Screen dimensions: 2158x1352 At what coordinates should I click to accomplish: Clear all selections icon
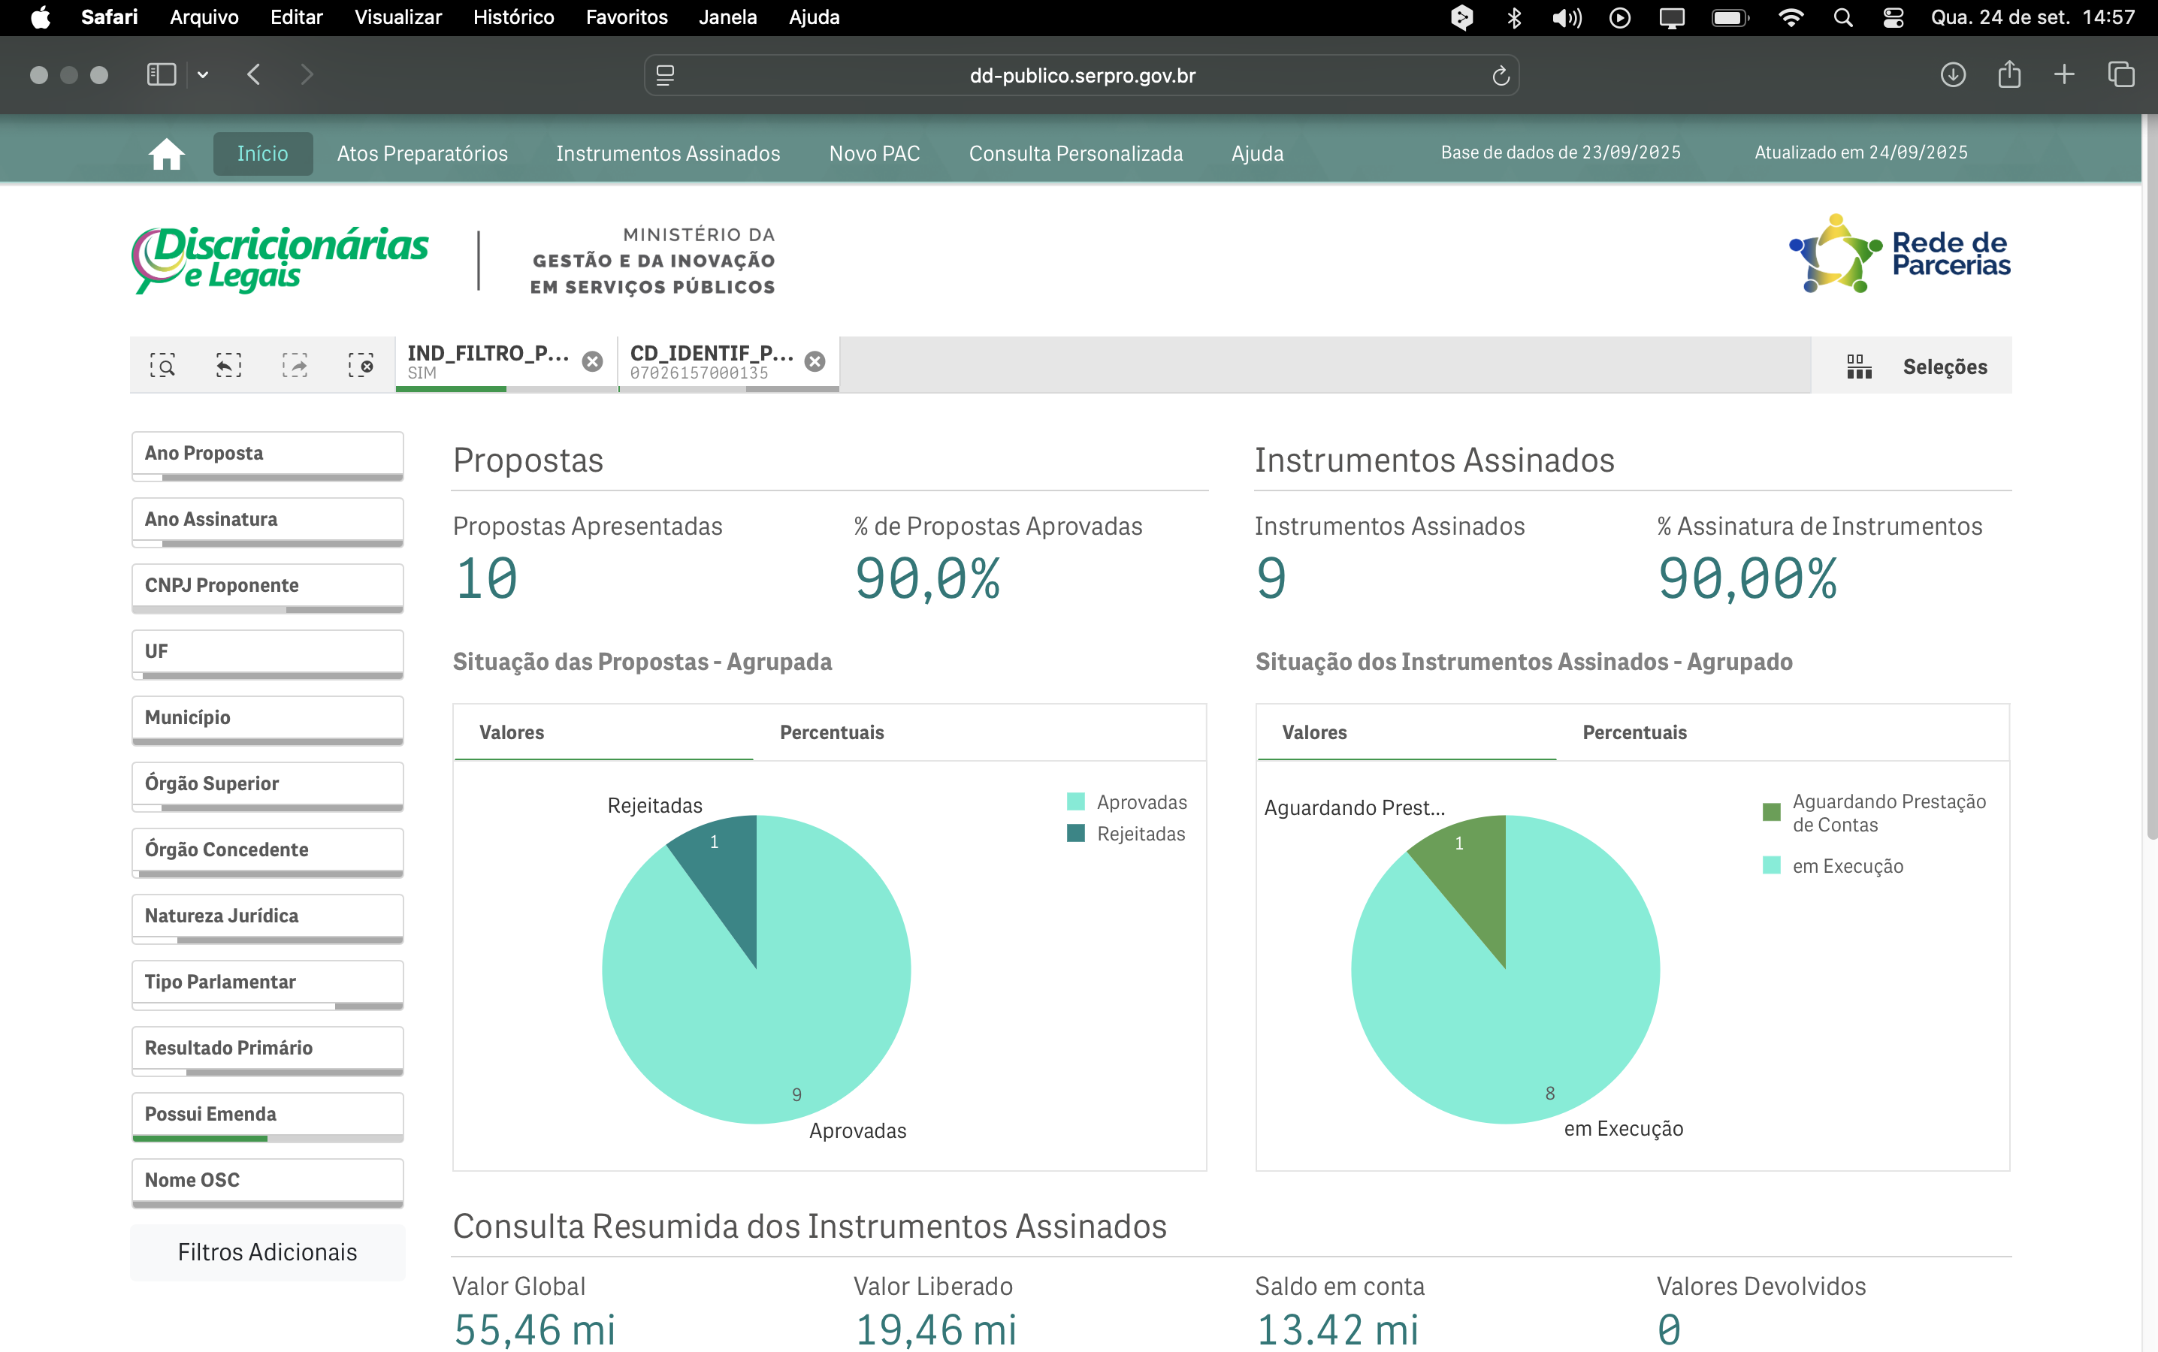pyautogui.click(x=361, y=365)
